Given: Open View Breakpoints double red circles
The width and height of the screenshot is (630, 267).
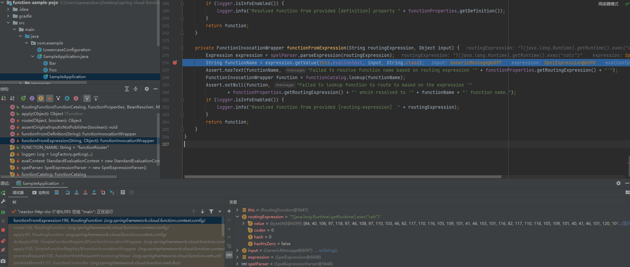Looking at the screenshot, I should tap(3, 241).
